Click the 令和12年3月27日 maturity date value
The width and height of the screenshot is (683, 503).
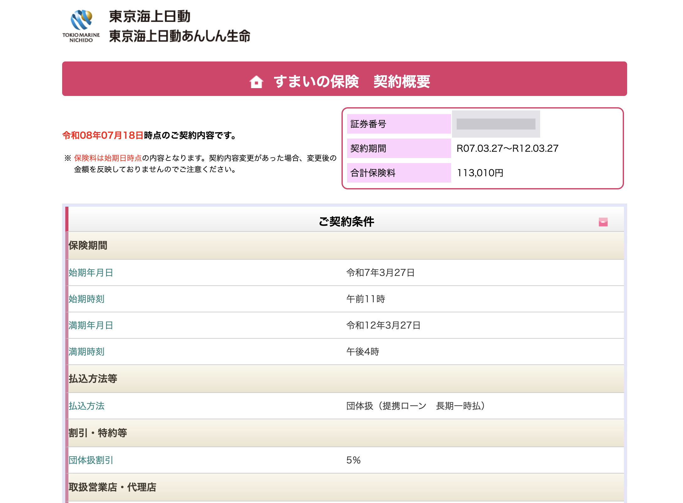[383, 325]
